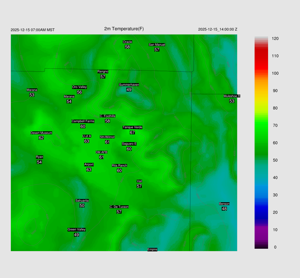Image resolution: width=300 pixels, height=278 pixels.
Task: Click the Muleshoe R station label
Action: click(x=232, y=96)
